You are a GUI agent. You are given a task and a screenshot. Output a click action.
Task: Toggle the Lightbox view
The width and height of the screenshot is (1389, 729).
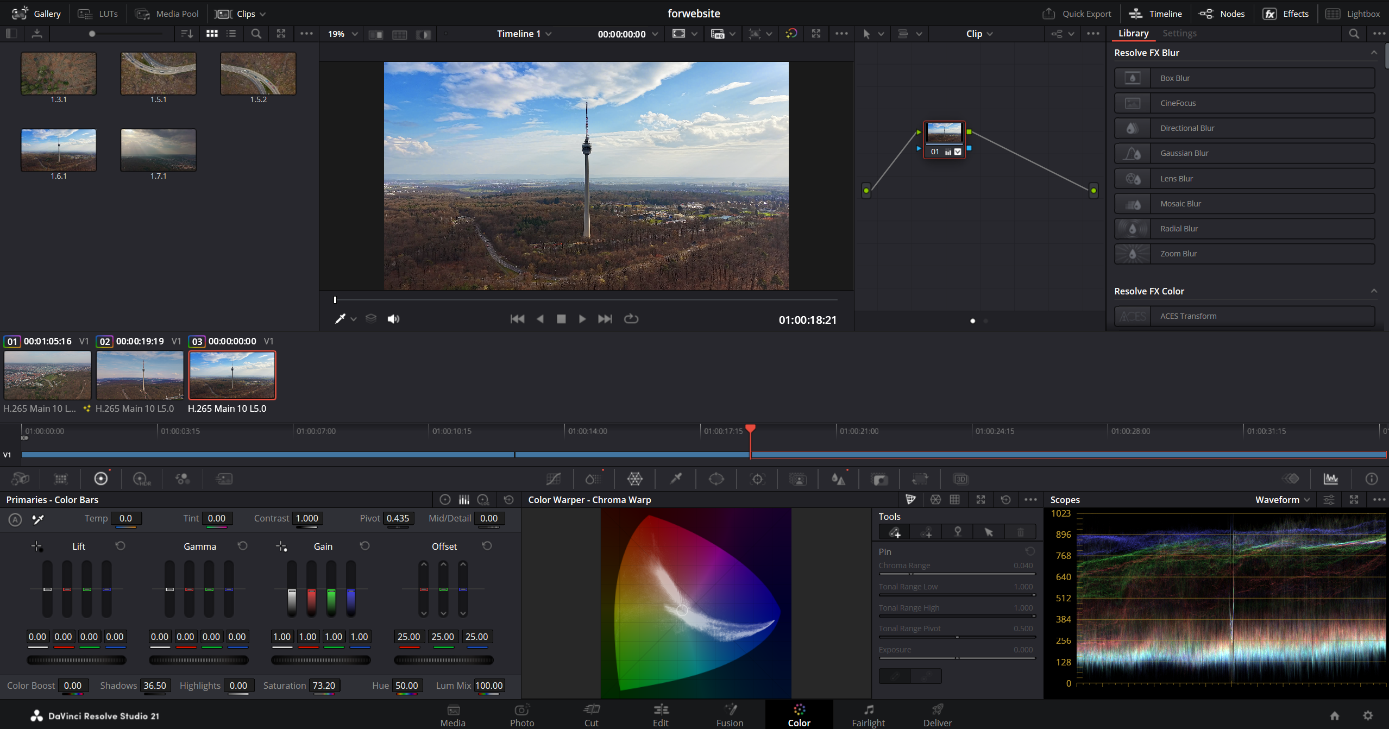pos(1353,14)
